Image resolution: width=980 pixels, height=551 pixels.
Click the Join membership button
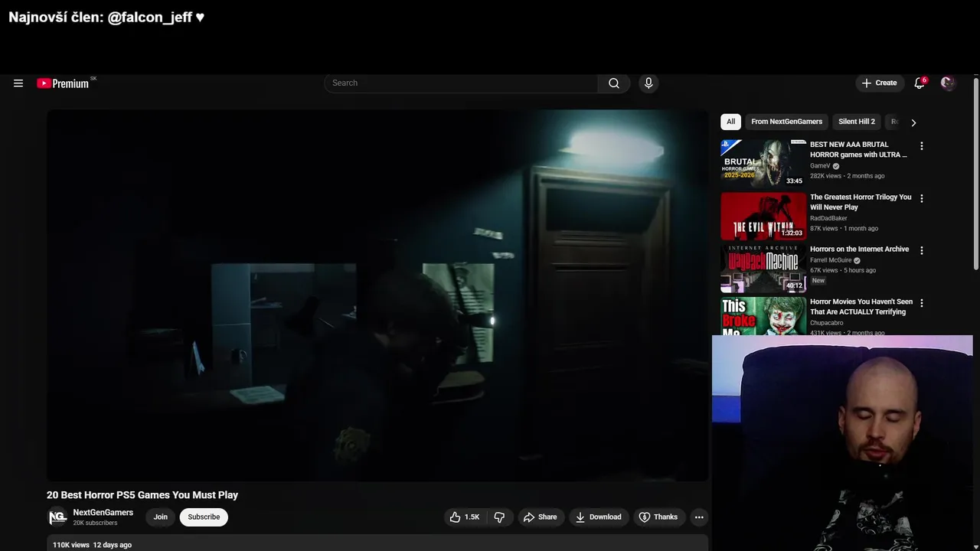click(160, 517)
